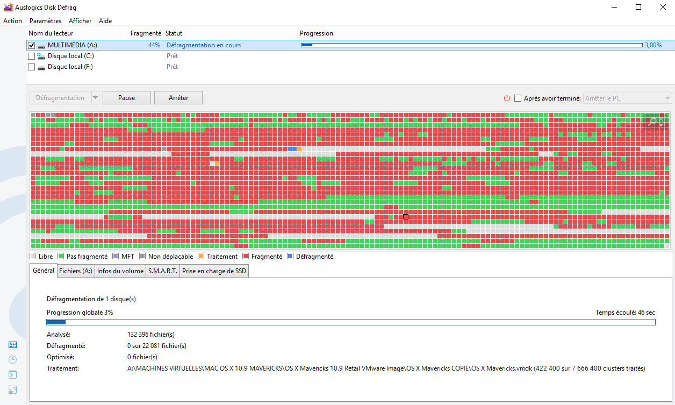Screen dimensions: 675x405
Task: Click the Pause button
Action: point(126,98)
